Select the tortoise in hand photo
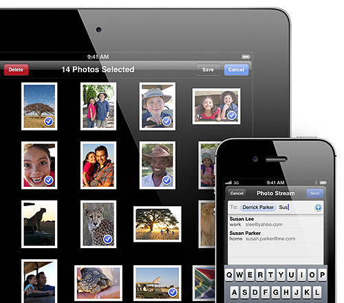The width and height of the screenshot is (344, 303). 98,283
